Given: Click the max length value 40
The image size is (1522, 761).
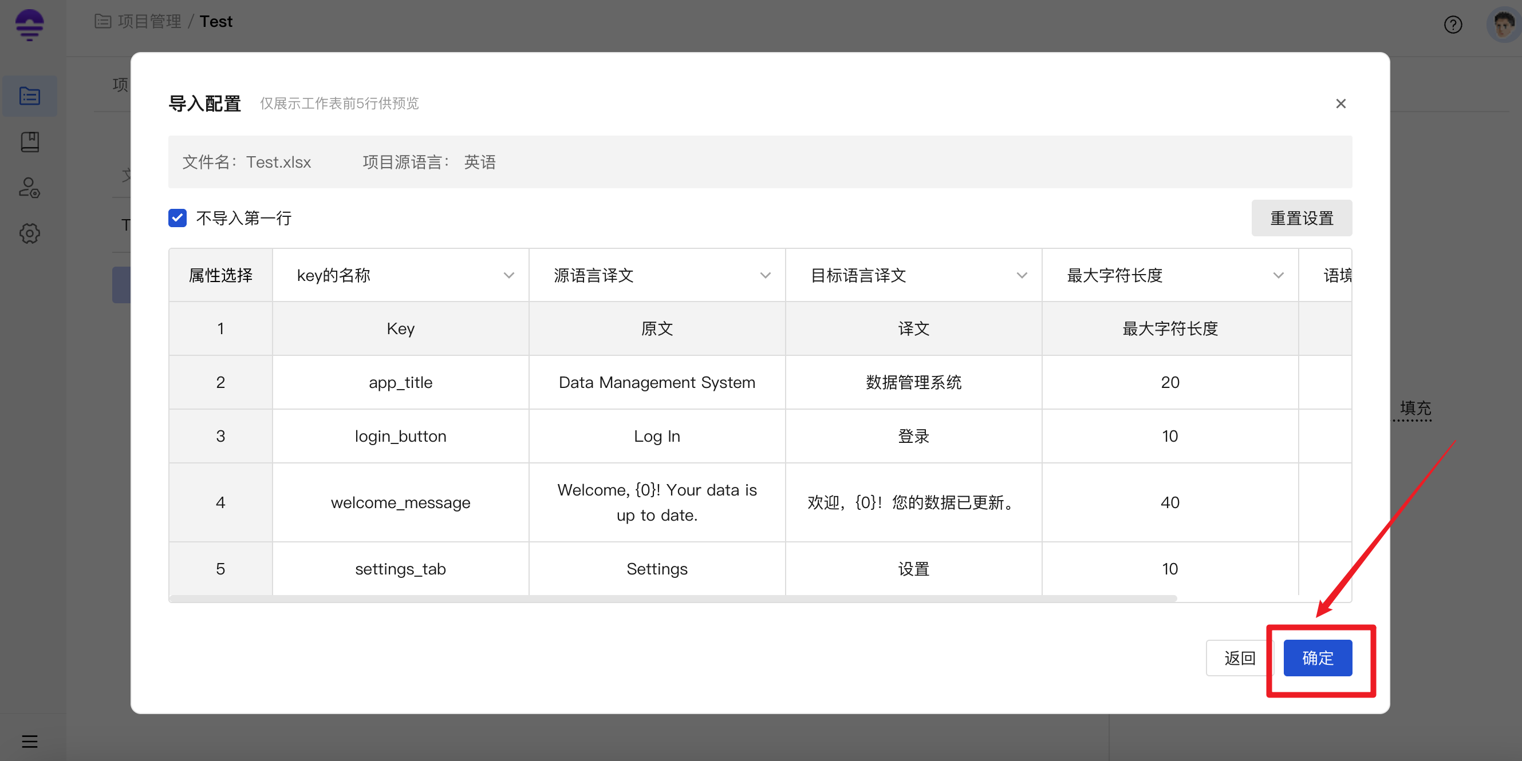Looking at the screenshot, I should 1170,502.
